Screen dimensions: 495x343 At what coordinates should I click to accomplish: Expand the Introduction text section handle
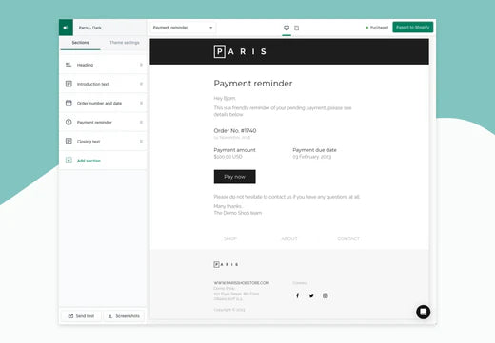pyautogui.click(x=141, y=84)
